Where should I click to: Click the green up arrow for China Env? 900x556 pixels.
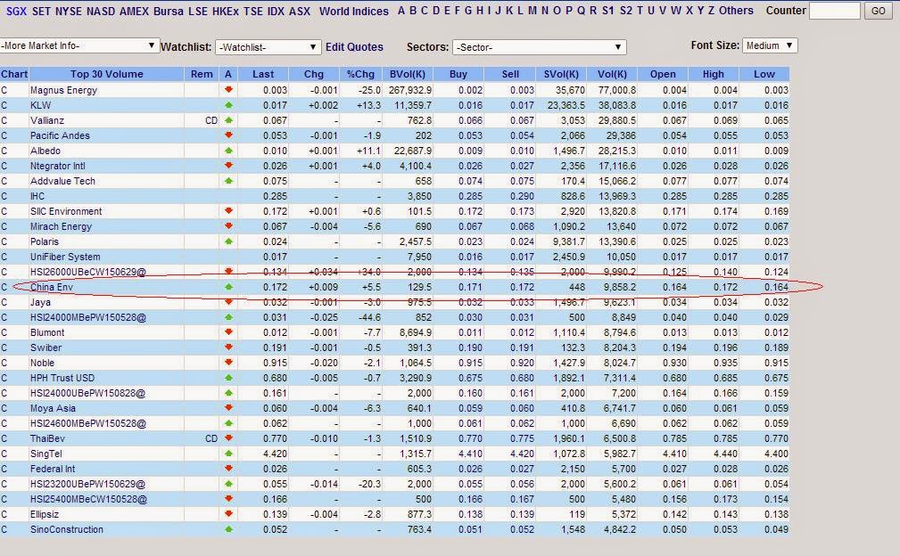click(228, 287)
